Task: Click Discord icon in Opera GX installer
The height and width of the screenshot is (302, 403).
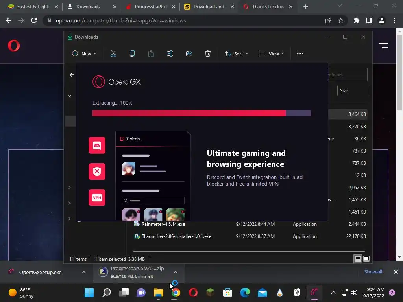Action: [x=97, y=145]
